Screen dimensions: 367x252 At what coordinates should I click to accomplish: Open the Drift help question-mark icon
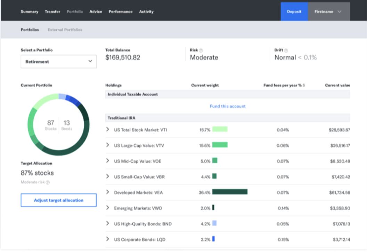[x=286, y=50]
